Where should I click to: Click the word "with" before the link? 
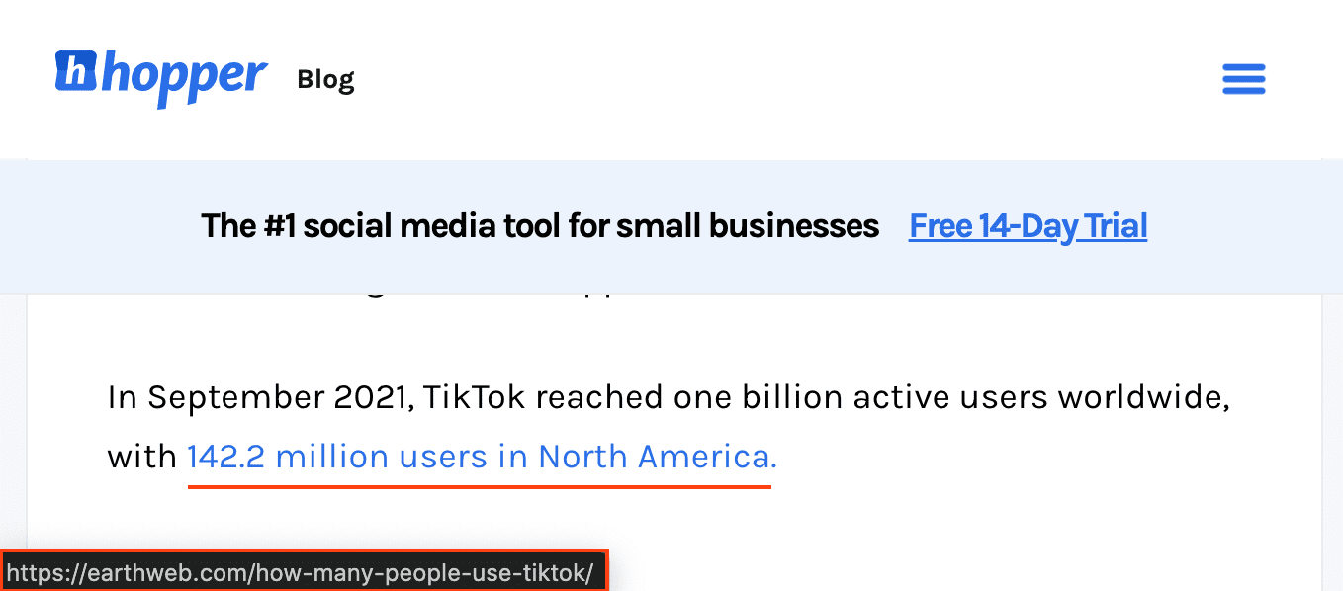click(140, 457)
